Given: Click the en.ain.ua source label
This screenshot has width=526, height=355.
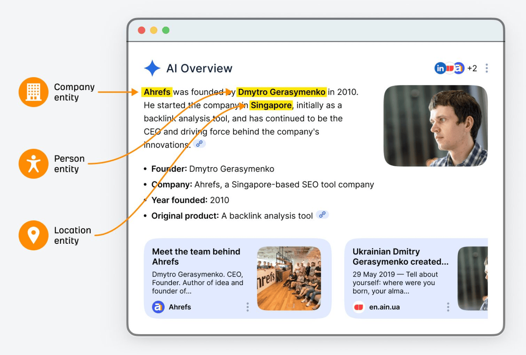Looking at the screenshot, I should pyautogui.click(x=384, y=307).
